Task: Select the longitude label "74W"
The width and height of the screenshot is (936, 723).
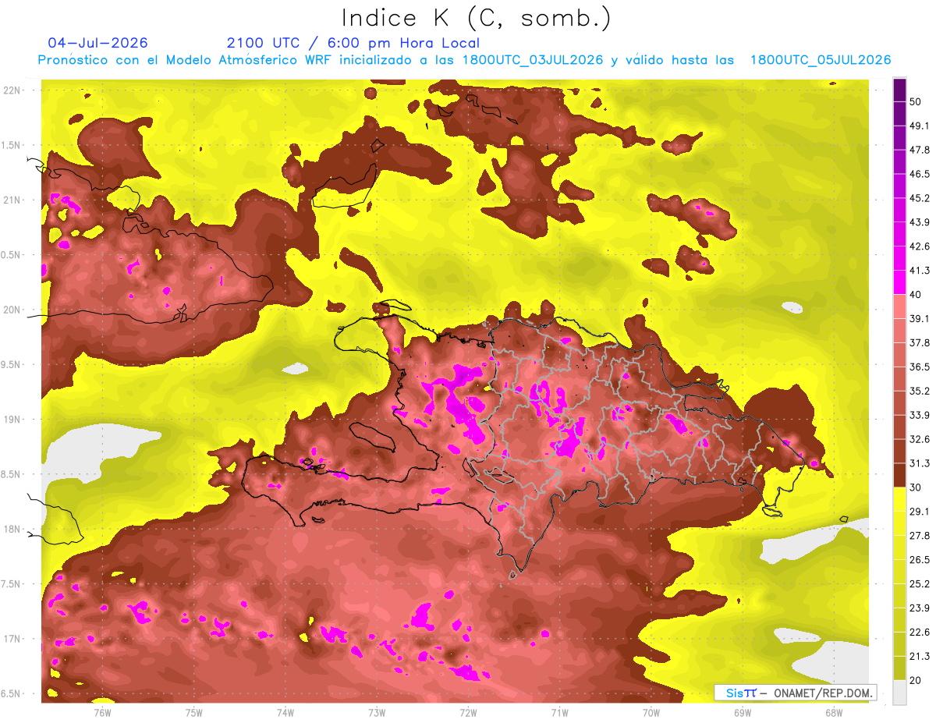Action: point(285,712)
